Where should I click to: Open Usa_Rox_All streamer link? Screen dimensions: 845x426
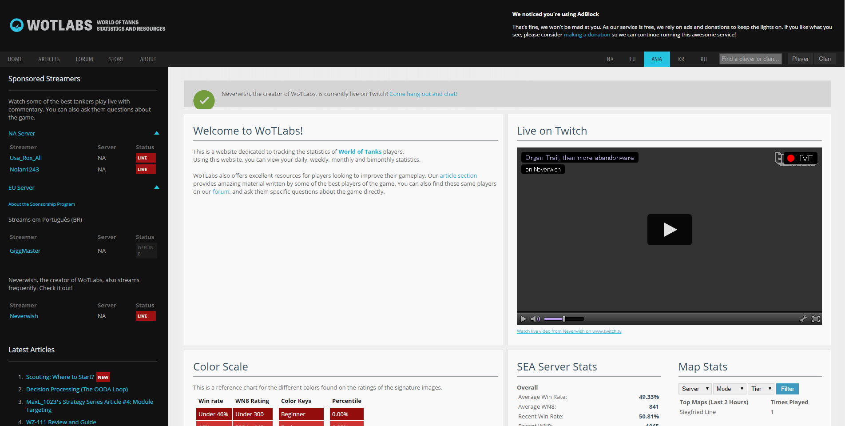[x=26, y=158]
